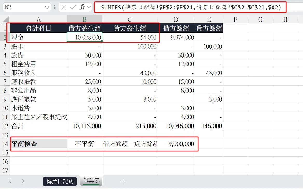Select the 平衡檢查 cell
The image size is (303, 189).
click(39, 144)
